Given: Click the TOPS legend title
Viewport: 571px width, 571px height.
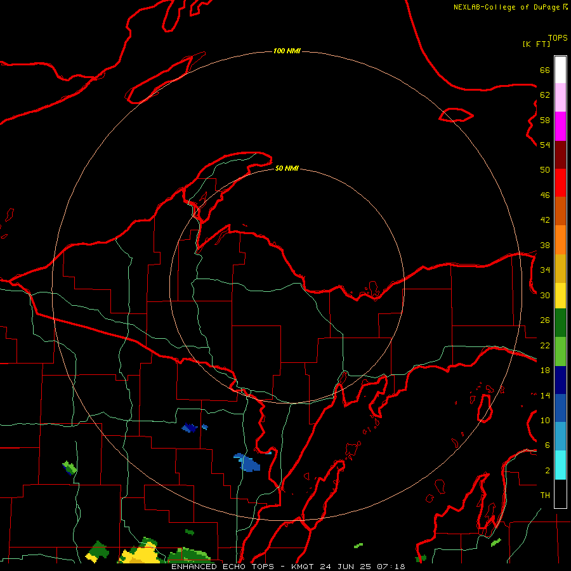Looking at the screenshot, I should tap(558, 38).
